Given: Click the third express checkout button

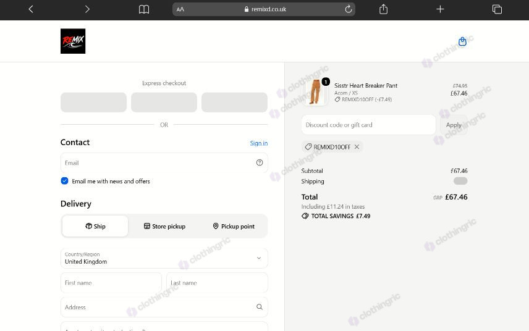Looking at the screenshot, I should point(234,102).
